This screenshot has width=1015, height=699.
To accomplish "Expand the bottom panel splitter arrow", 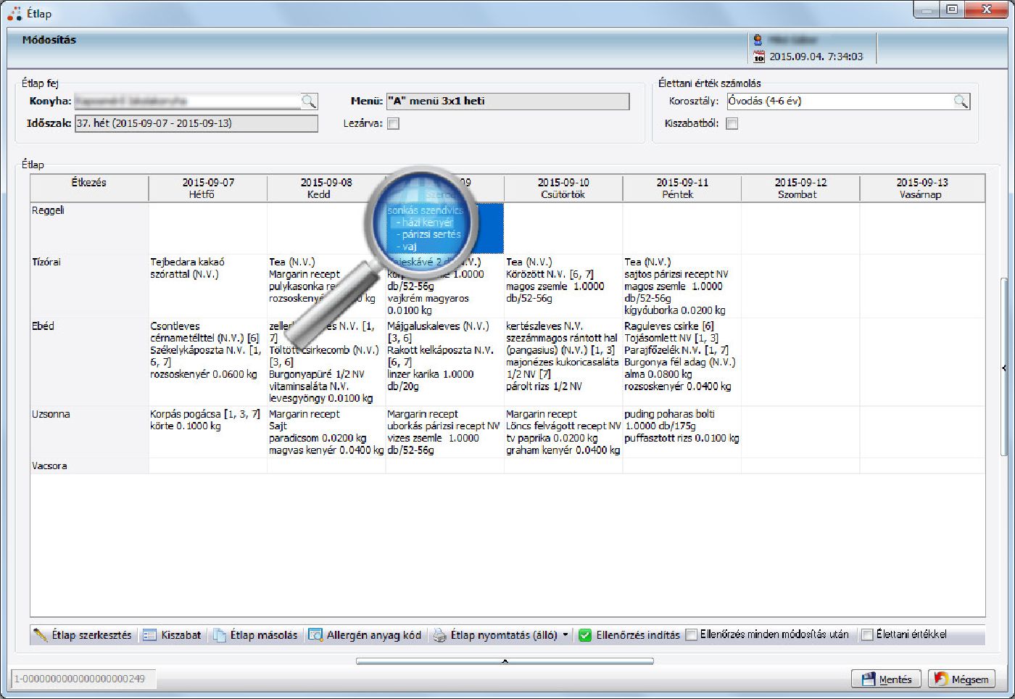I will click(x=505, y=661).
